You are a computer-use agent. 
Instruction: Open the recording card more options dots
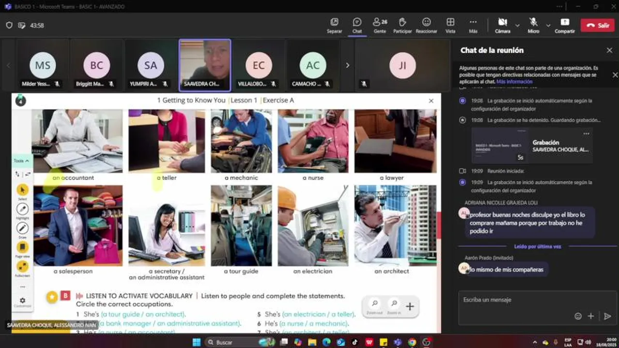click(x=586, y=133)
